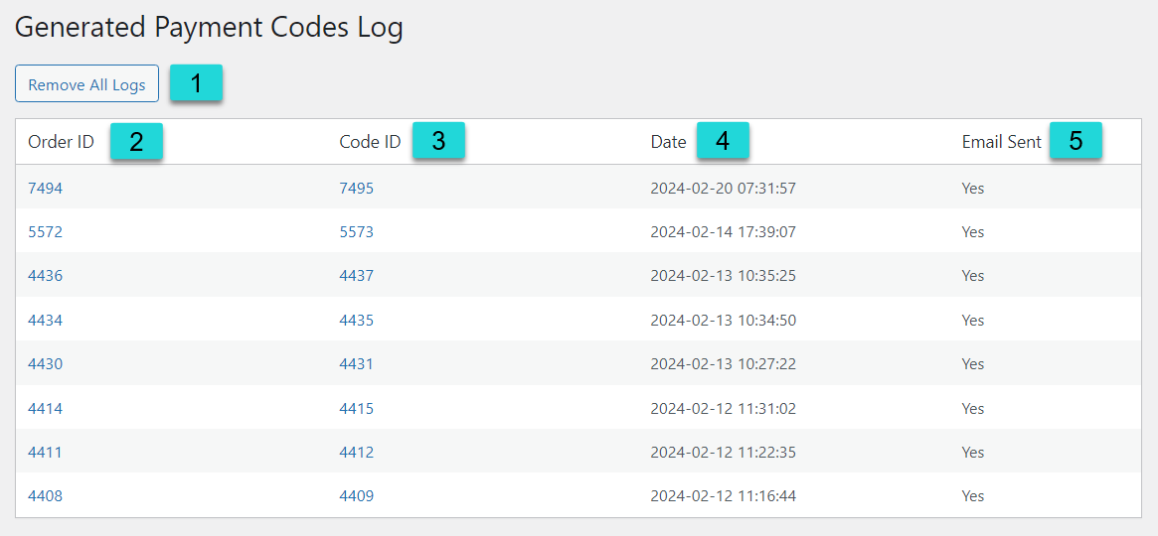
Task: Open order ID 5572 link
Action: pyautogui.click(x=45, y=232)
